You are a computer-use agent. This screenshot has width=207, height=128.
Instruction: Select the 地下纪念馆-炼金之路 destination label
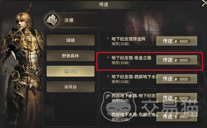[x=131, y=58]
